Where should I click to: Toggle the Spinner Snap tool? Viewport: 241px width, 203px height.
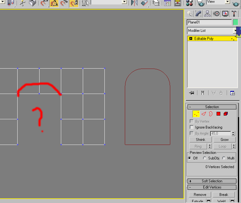tap(74, 3)
